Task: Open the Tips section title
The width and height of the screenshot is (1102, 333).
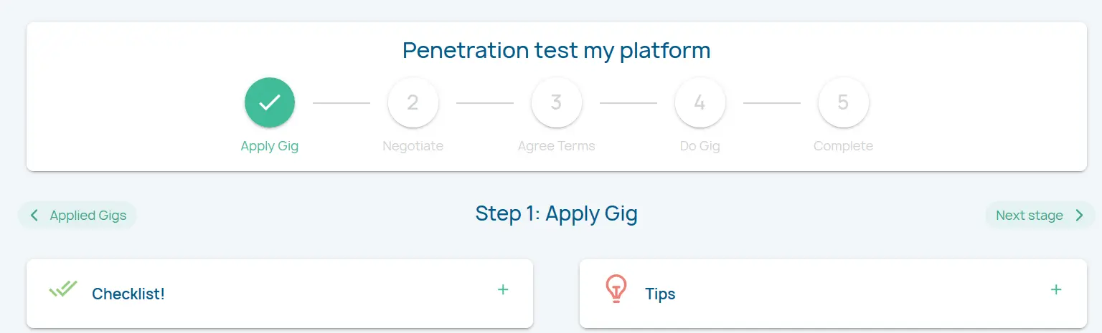Action: (660, 294)
